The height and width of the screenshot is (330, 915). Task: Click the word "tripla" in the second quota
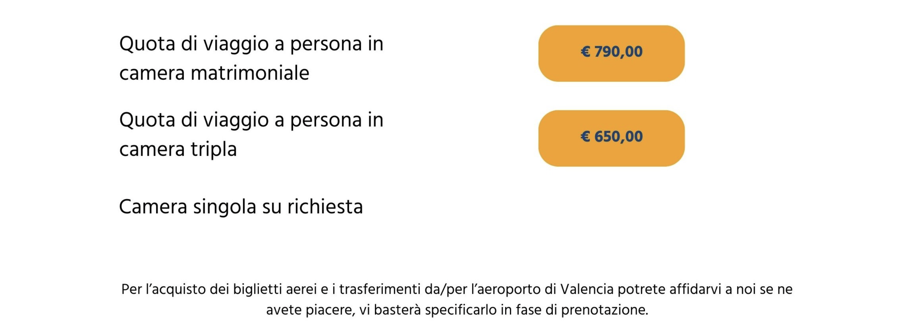(213, 149)
